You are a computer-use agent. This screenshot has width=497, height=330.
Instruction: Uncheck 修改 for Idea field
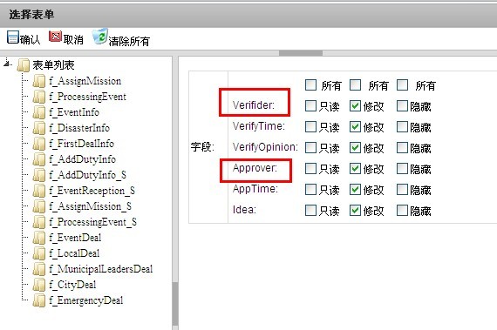point(356,211)
